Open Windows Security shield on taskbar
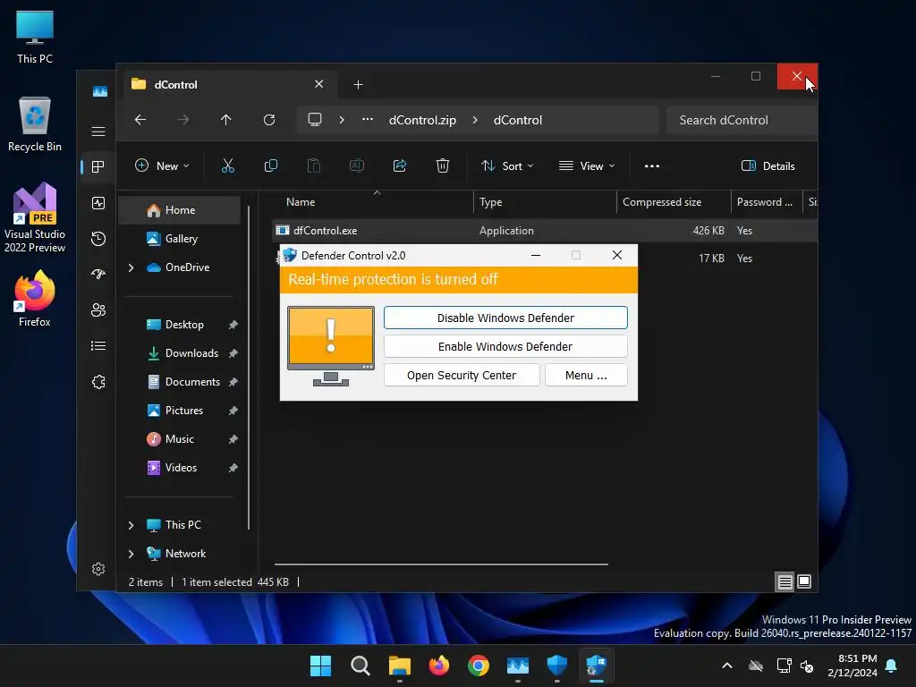Screen dimensions: 916x687 tap(556, 666)
